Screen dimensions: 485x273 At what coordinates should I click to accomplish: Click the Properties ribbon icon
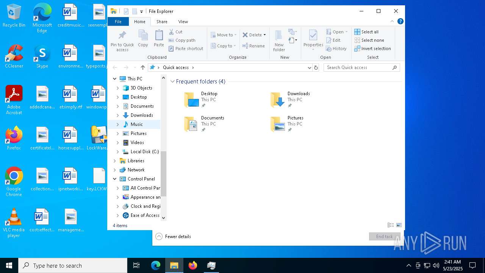(x=313, y=40)
